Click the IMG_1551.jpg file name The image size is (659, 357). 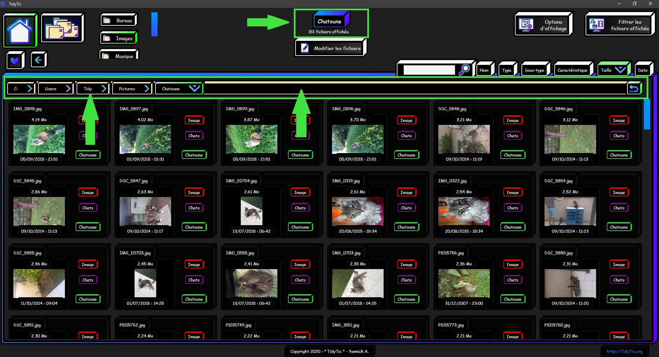pyautogui.click(x=345, y=325)
